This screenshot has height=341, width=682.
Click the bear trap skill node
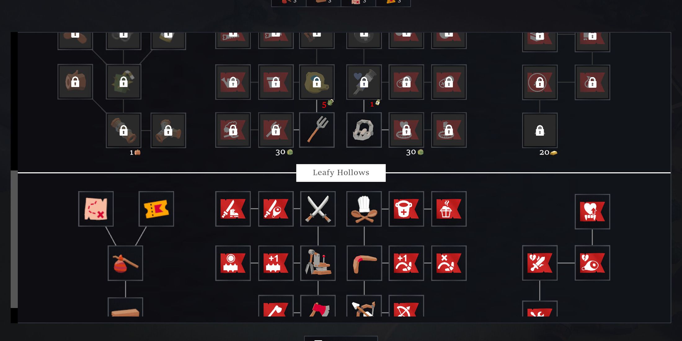[364, 130]
